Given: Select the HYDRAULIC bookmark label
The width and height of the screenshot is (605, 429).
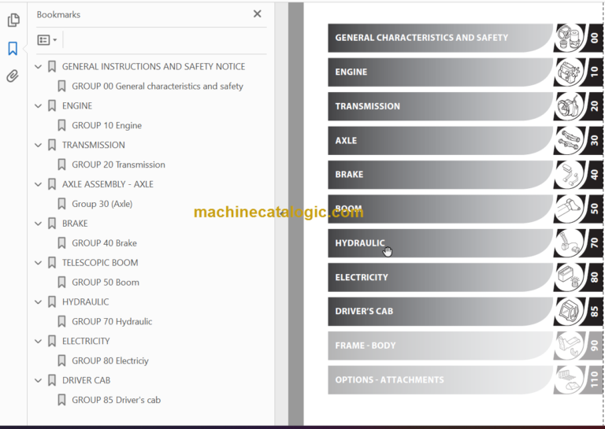Looking at the screenshot, I should (x=86, y=302).
